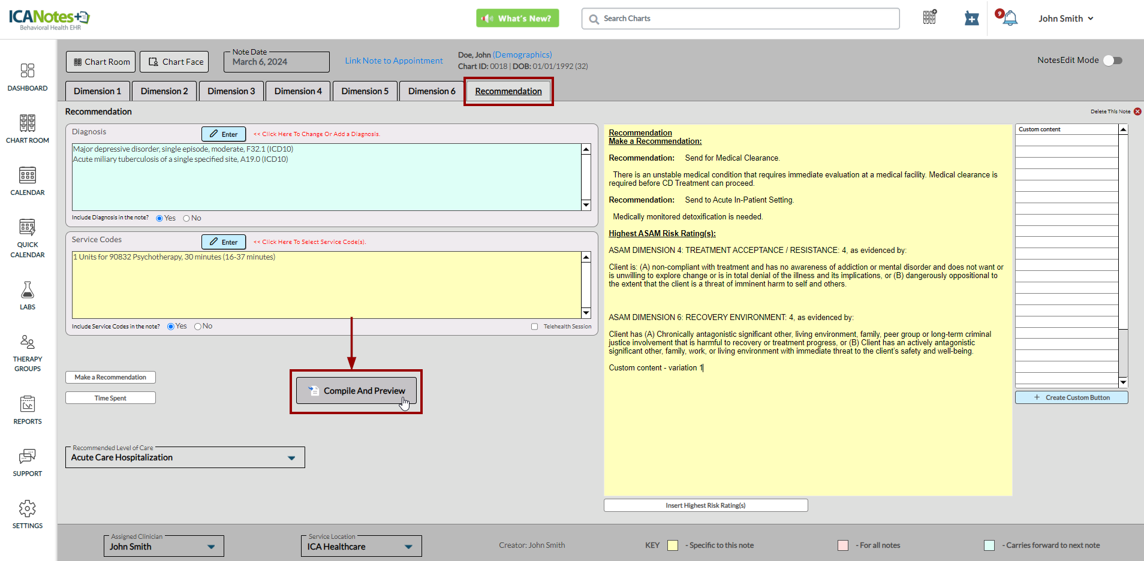
Task: Click into the Search Charts field
Action: point(740,19)
